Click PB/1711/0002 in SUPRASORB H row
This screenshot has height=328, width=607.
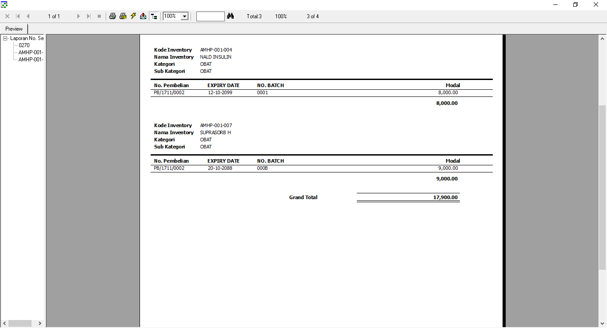[x=169, y=168]
